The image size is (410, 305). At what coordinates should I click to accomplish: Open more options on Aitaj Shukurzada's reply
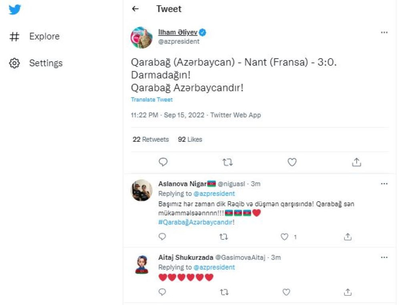(384, 257)
